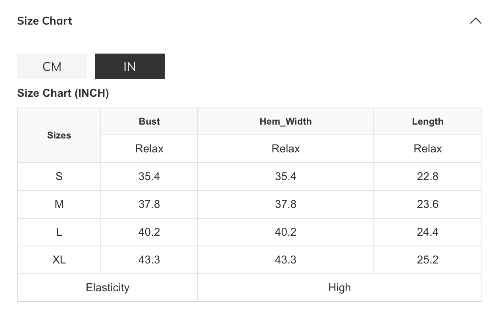
Task: Click the Bust column header
Action: pos(149,121)
